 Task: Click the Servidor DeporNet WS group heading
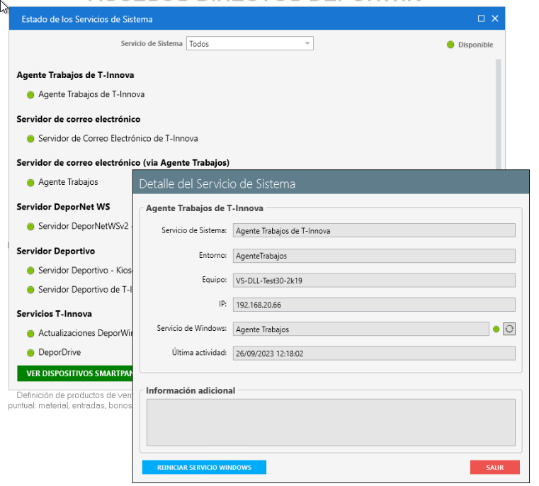63,207
